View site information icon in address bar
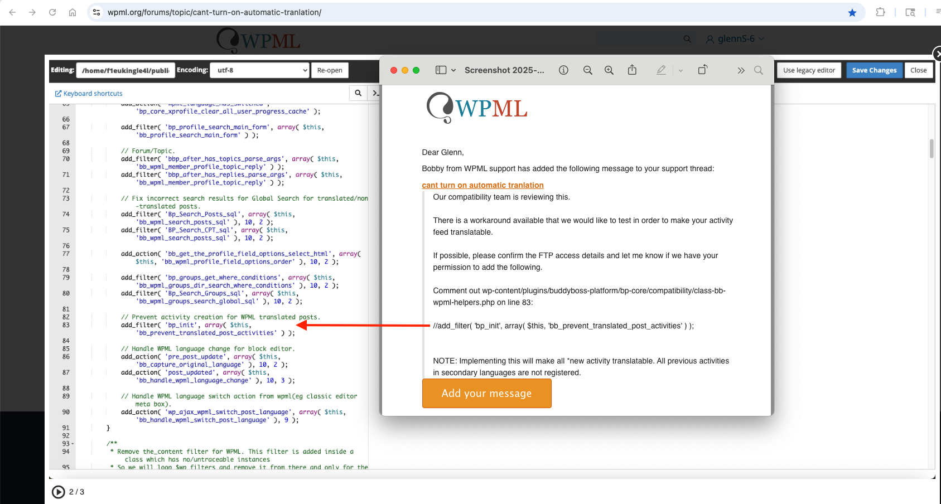 point(96,12)
